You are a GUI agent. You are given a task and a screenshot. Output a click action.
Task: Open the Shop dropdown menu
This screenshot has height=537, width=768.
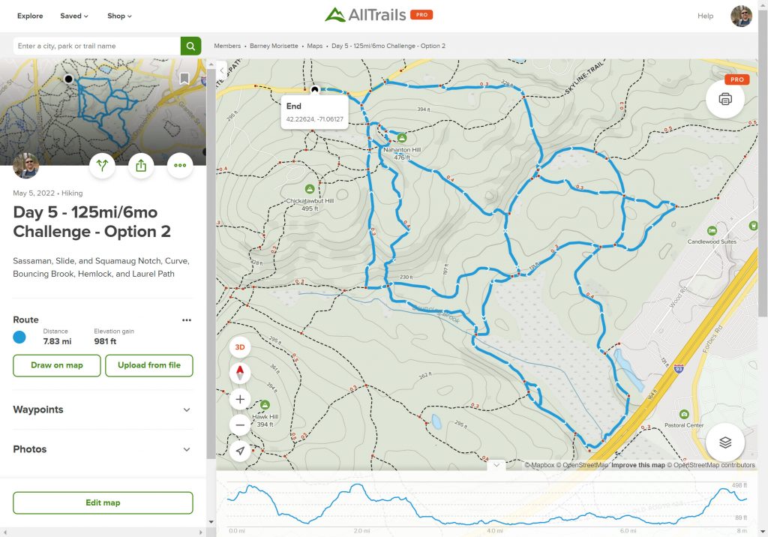point(119,16)
